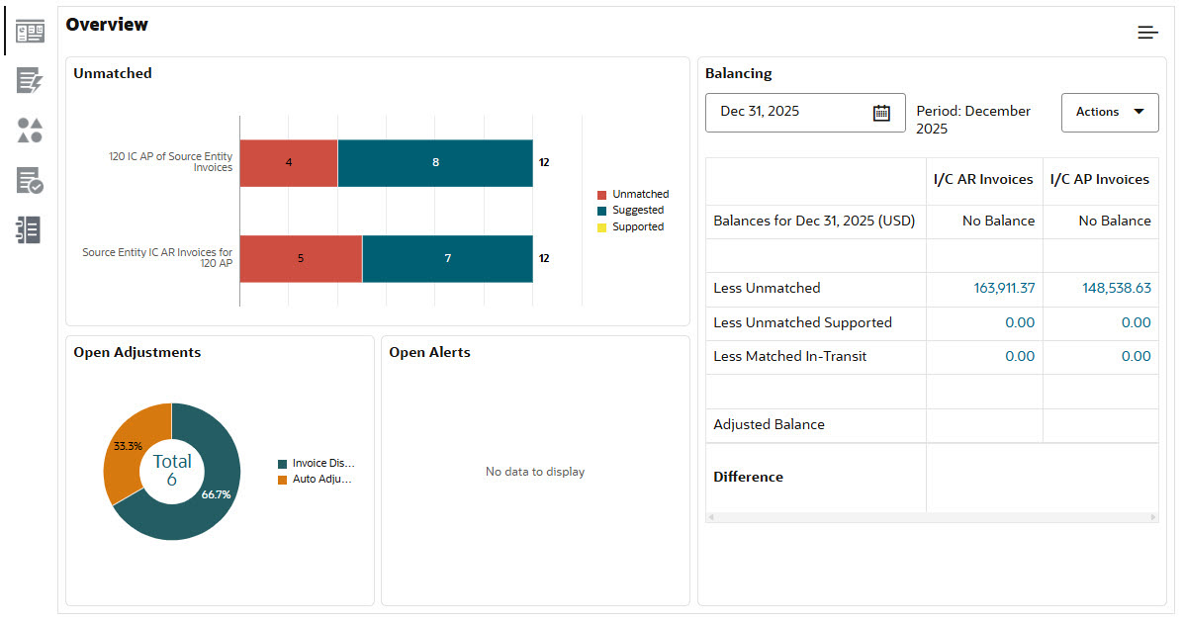Click the Unmatched panel title
Viewport: 1183px width, 623px height.
tap(113, 73)
